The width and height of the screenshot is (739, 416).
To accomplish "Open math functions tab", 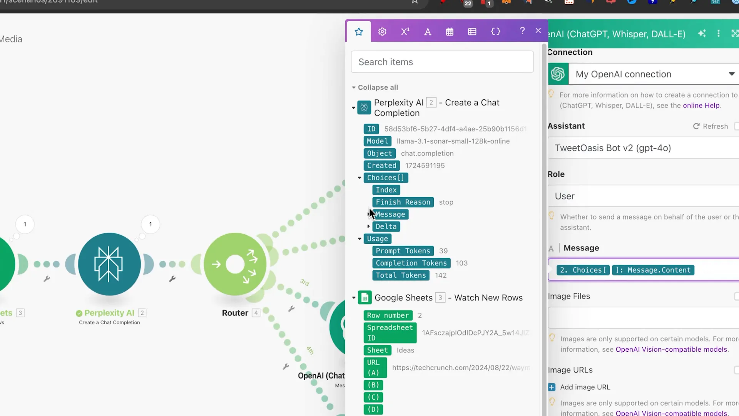I will tap(405, 32).
